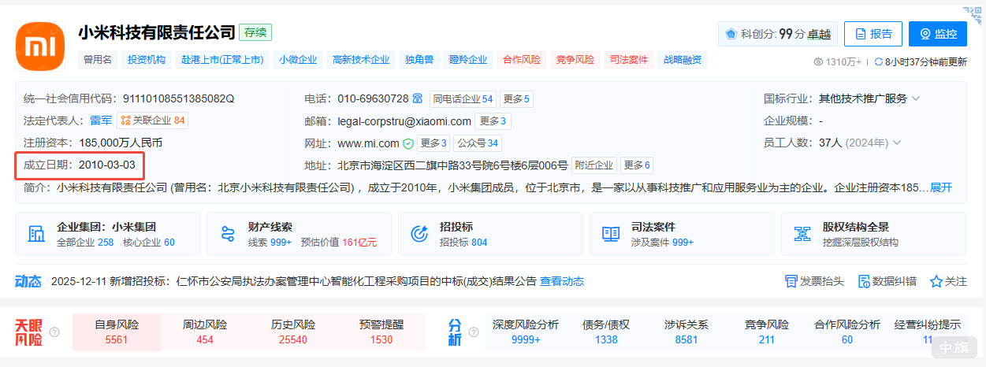The height and width of the screenshot is (367, 986).
Task: Select the 竞争风险 red tag
Action: point(575,60)
